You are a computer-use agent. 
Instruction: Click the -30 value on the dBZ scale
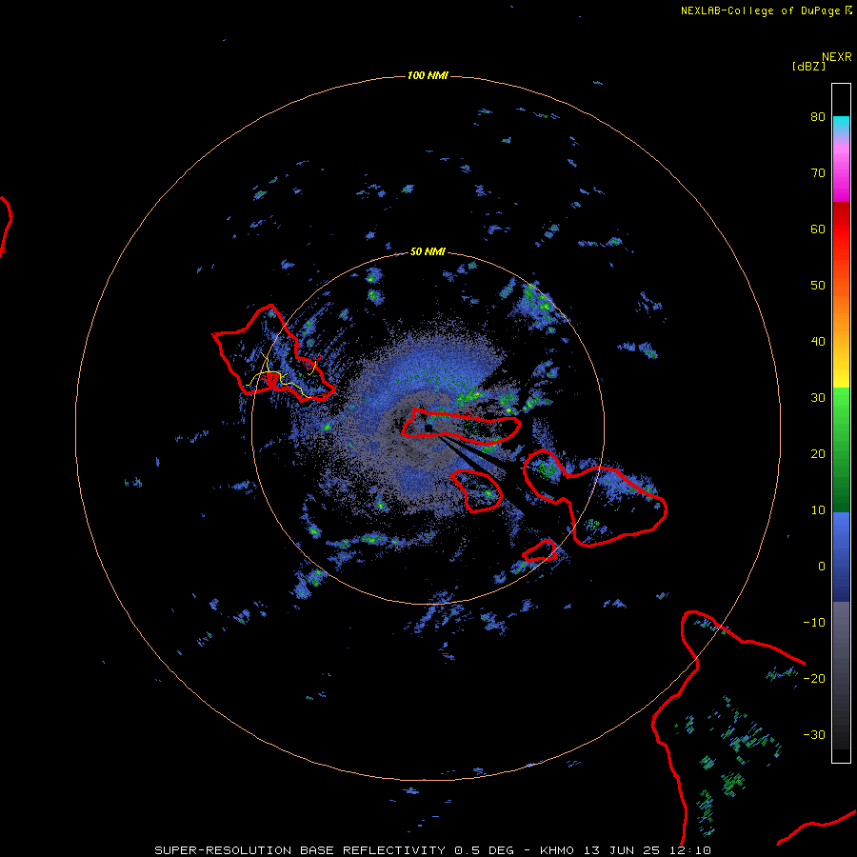[x=814, y=735]
